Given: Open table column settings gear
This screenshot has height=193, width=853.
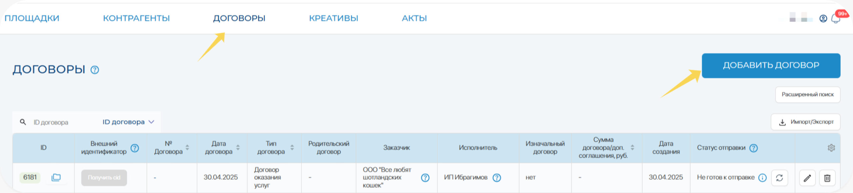Looking at the screenshot, I should [831, 148].
